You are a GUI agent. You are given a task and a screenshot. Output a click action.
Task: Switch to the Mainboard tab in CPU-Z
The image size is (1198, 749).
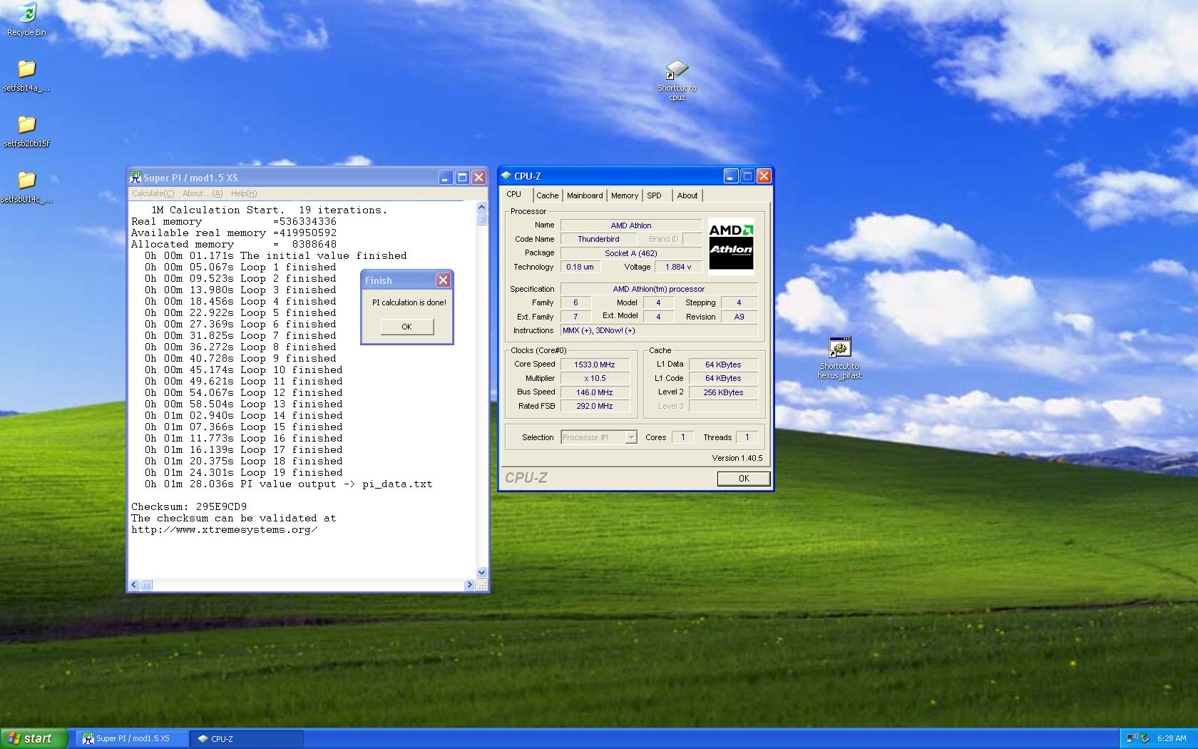pos(585,195)
